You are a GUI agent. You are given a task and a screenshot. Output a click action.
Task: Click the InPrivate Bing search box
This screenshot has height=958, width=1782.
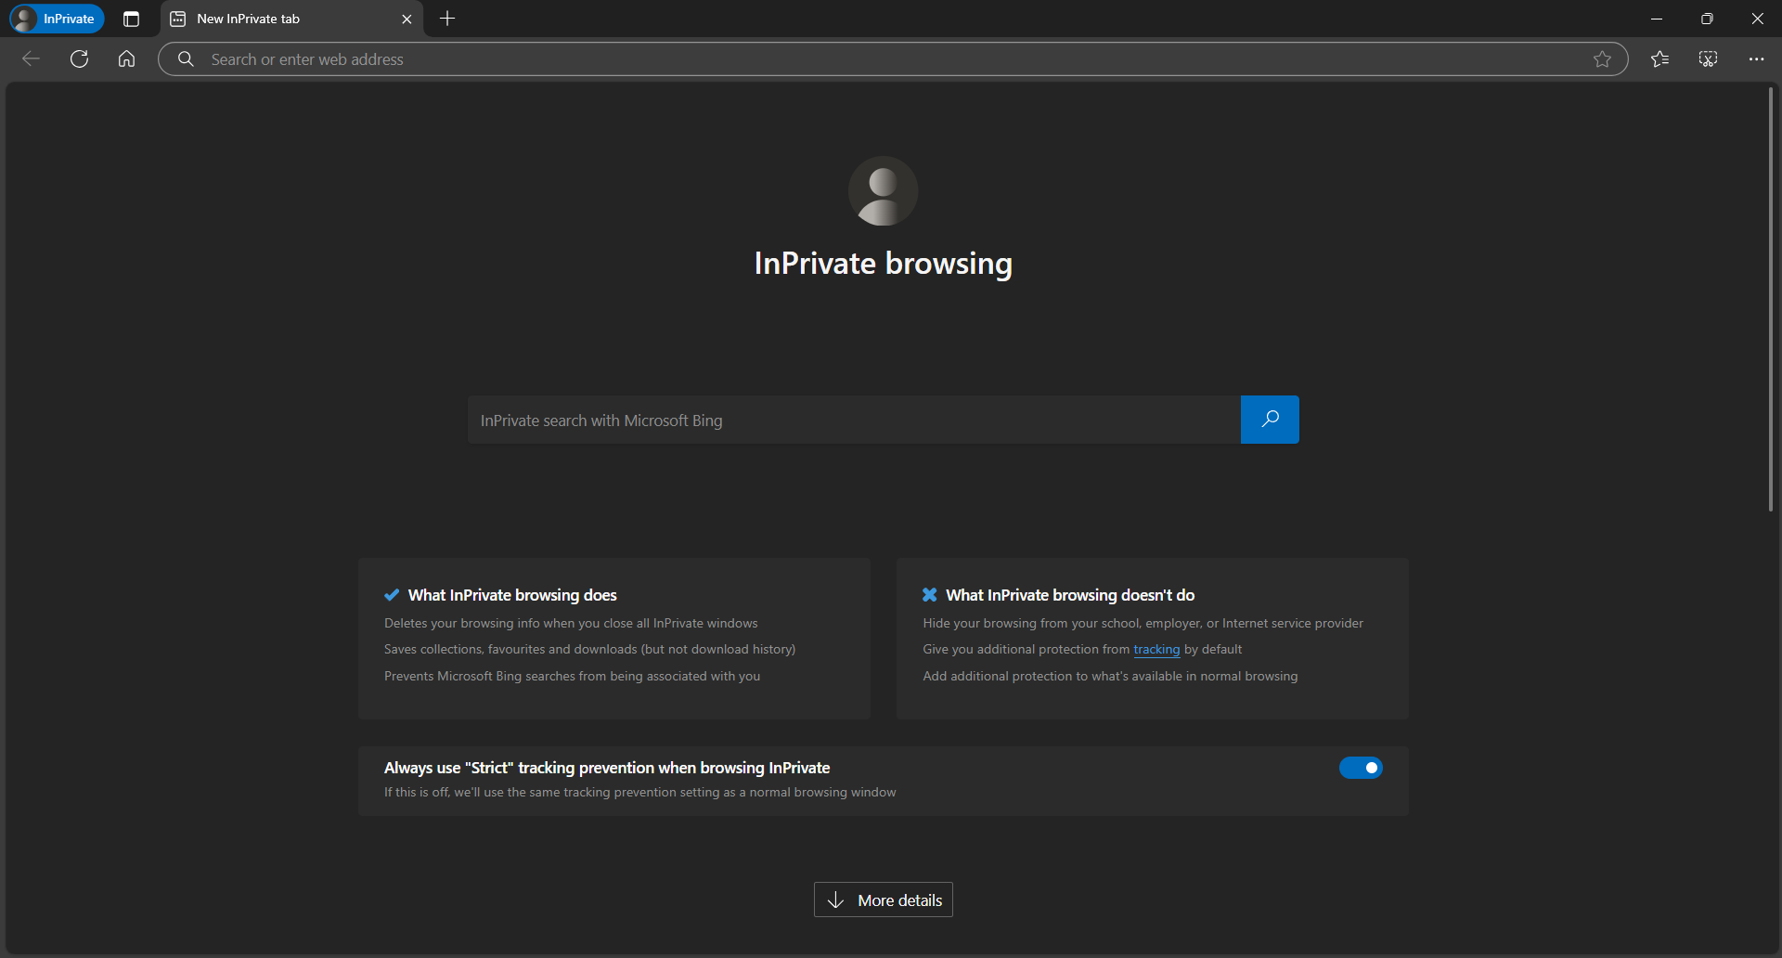click(x=854, y=421)
